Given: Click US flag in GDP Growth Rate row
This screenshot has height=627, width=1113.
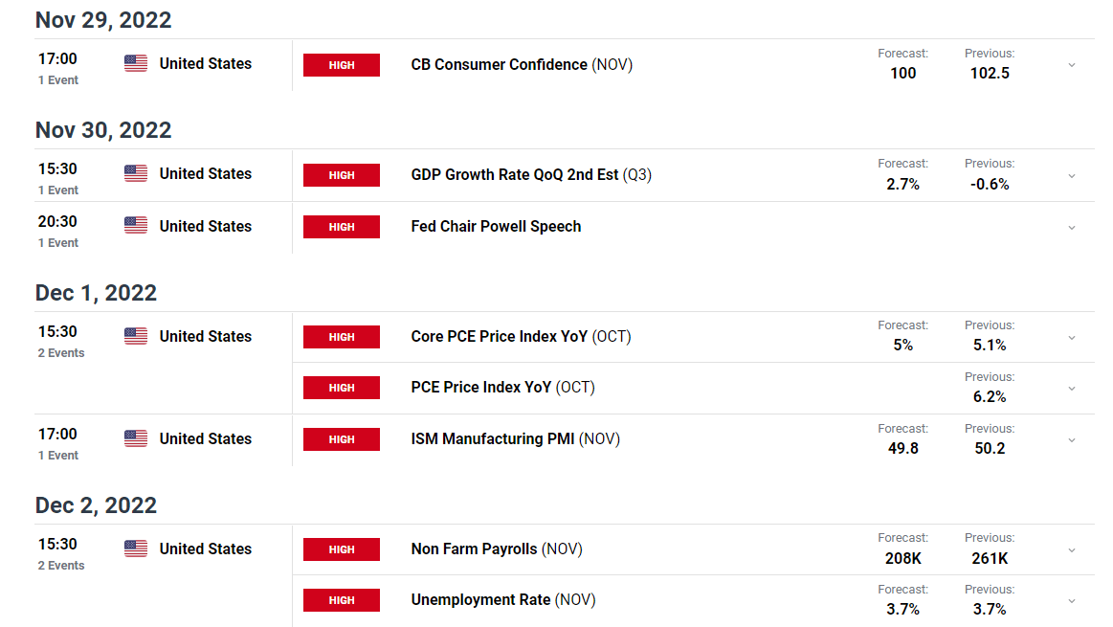Looking at the screenshot, I should point(136,173).
